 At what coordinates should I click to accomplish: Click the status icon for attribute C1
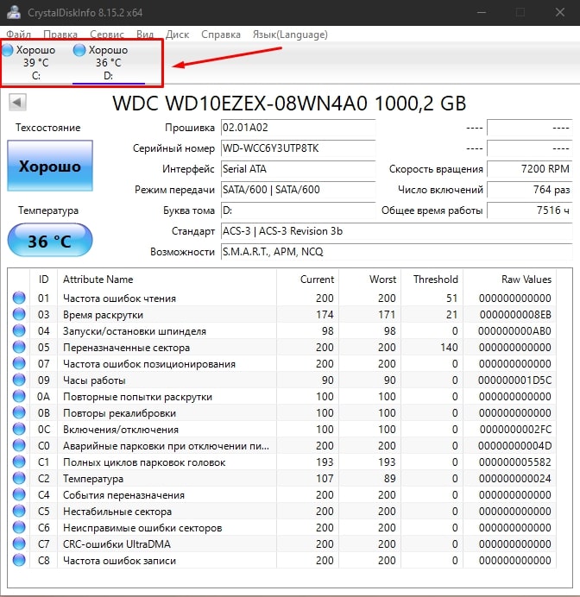(19, 462)
